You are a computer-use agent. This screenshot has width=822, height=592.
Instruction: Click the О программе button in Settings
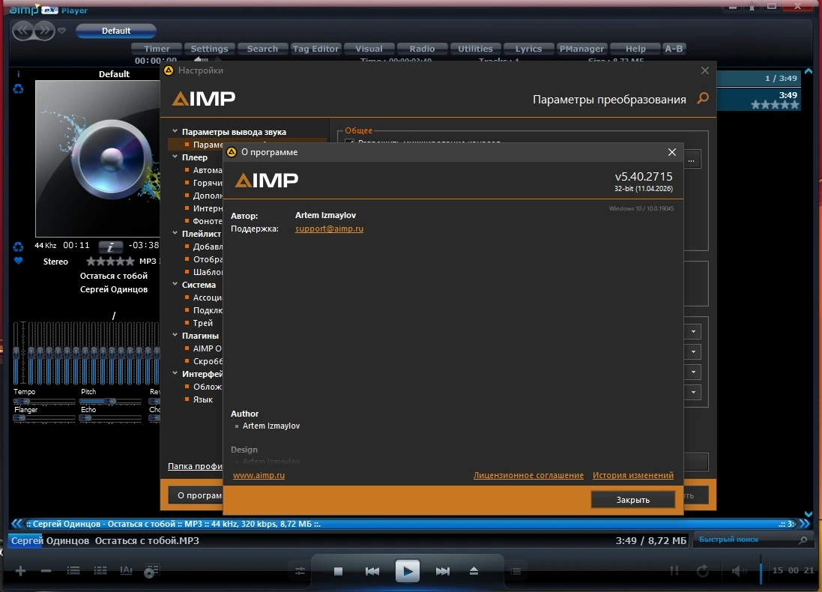(196, 495)
